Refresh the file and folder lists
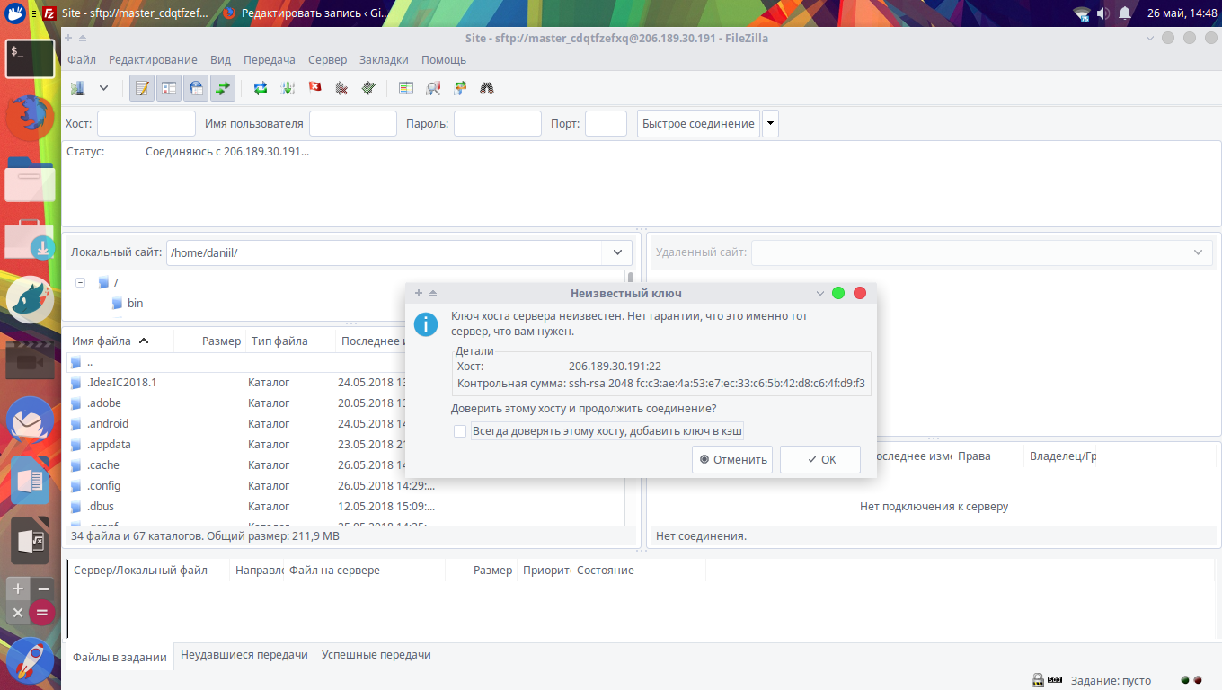 click(261, 88)
